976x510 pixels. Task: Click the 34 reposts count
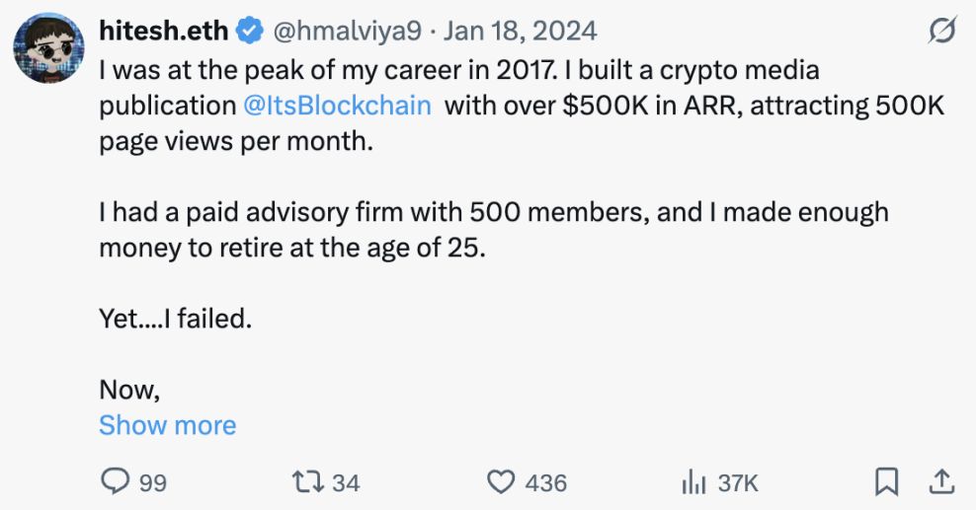[x=346, y=482]
